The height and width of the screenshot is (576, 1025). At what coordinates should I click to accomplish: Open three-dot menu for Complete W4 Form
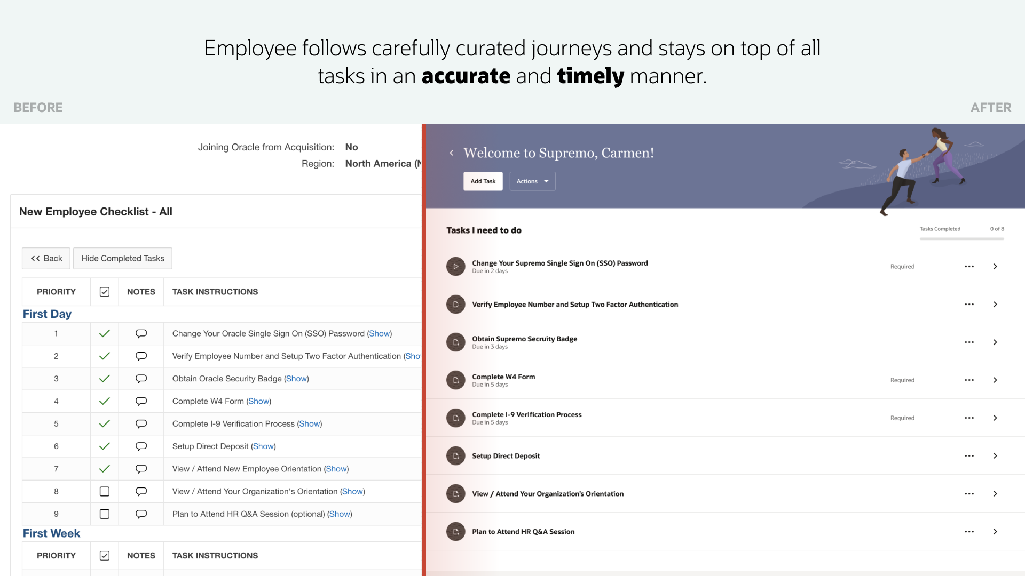coord(969,380)
